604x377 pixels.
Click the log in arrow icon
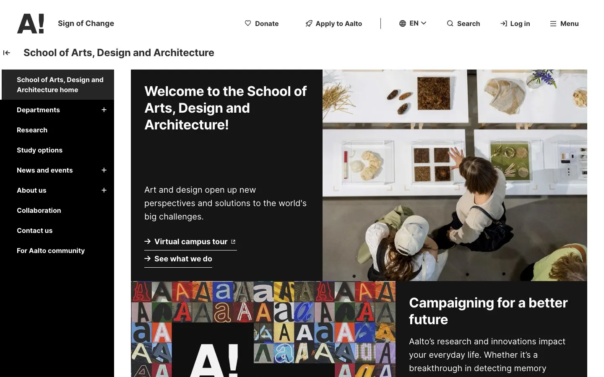pos(504,23)
